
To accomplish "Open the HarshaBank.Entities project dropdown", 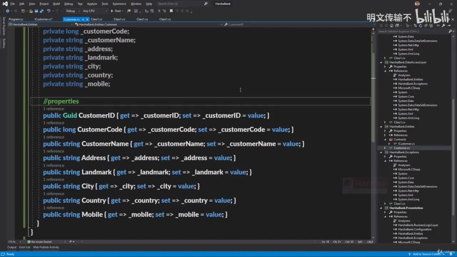I will click(x=41, y=25).
